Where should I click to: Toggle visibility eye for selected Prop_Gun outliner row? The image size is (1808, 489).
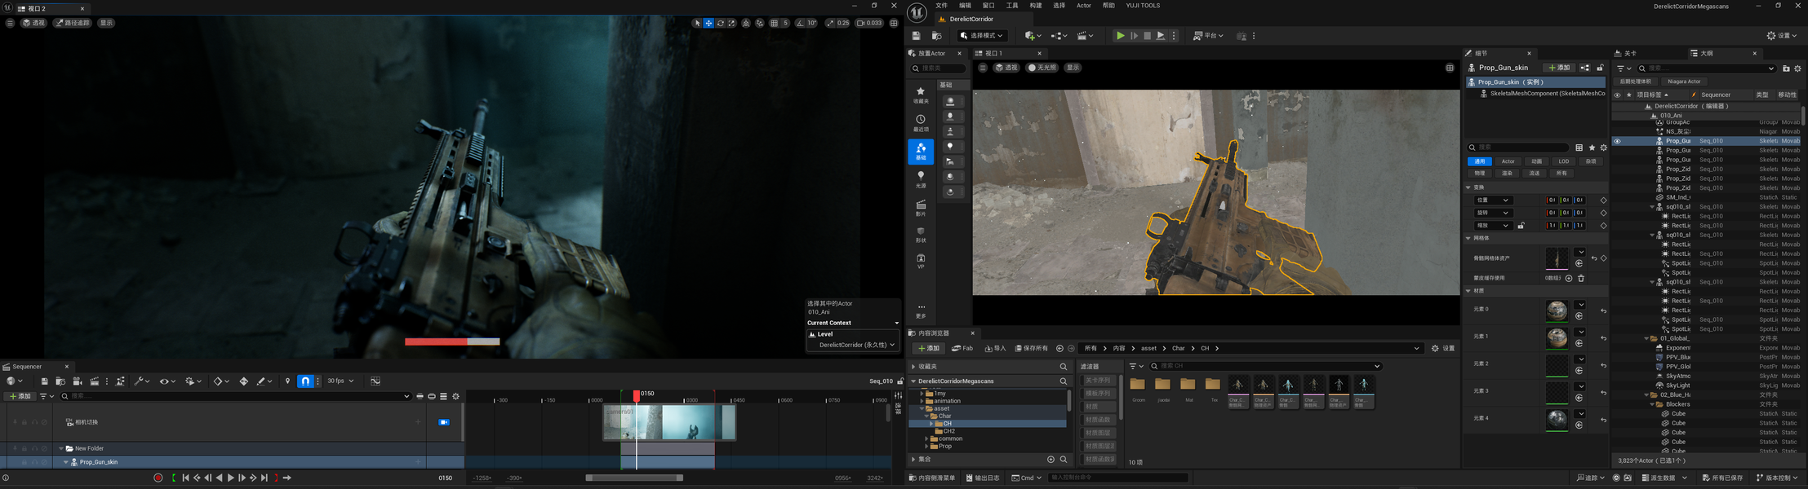coord(1617,141)
